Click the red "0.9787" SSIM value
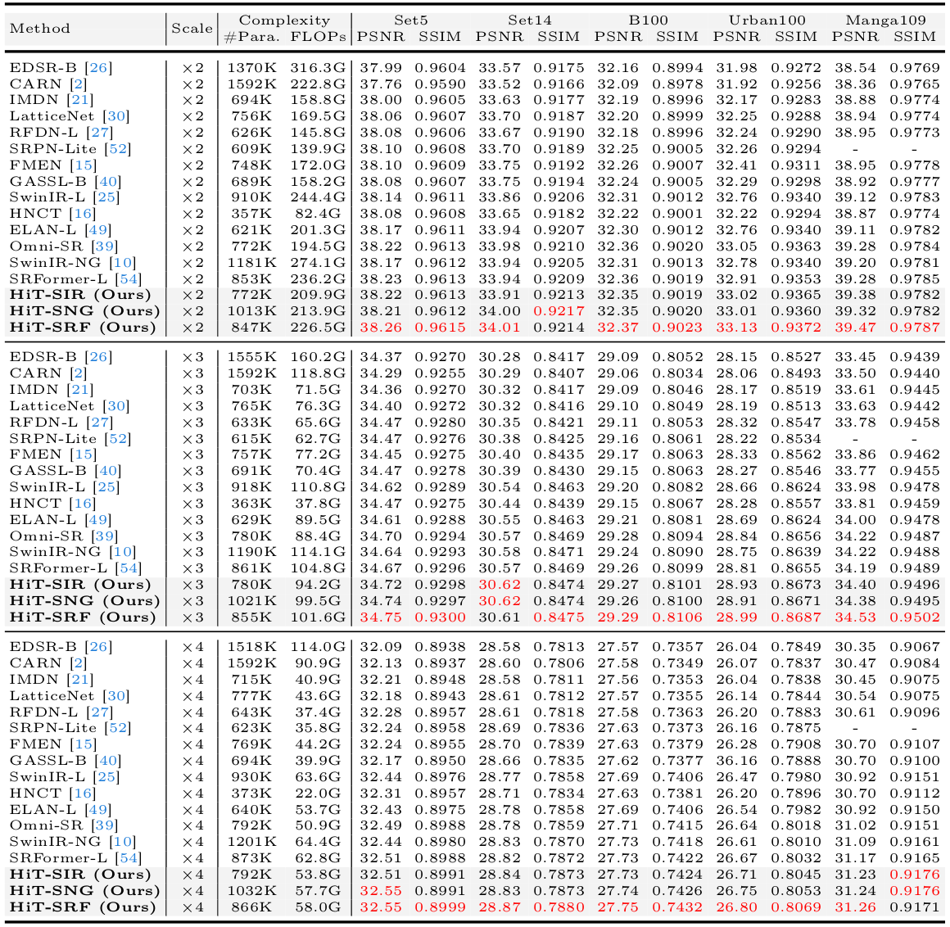Screen dimensions: 950x927 (x=915, y=328)
